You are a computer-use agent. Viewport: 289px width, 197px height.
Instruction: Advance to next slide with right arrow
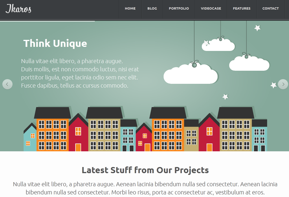click(x=283, y=84)
